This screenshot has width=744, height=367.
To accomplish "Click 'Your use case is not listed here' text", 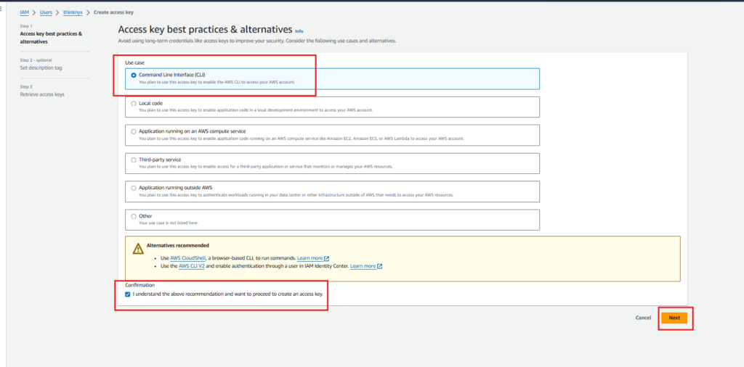I will tap(169, 223).
